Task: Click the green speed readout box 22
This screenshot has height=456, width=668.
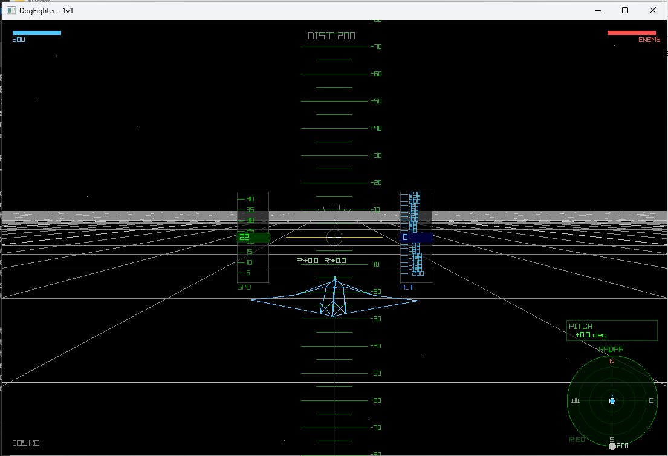Action: pos(253,238)
